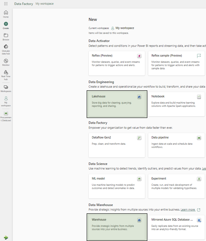This screenshot has width=206, height=241.
Task: Open Data Warehouse Learn more link
Action: click(x=188, y=210)
